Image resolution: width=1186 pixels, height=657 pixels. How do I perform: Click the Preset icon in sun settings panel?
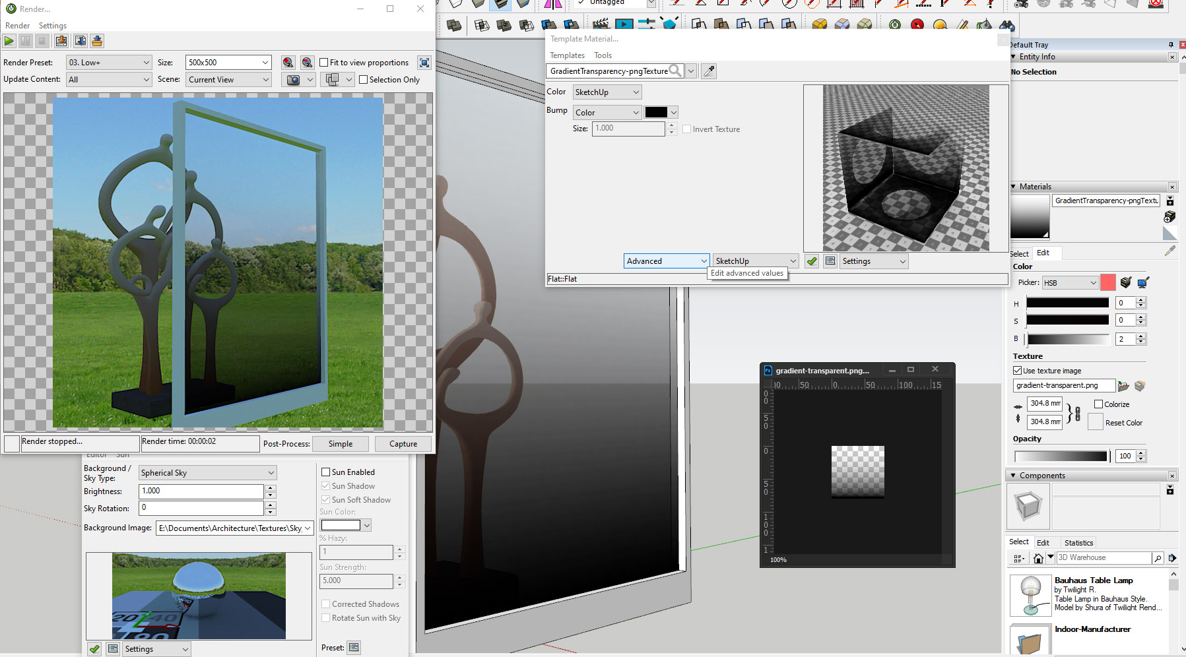(354, 648)
